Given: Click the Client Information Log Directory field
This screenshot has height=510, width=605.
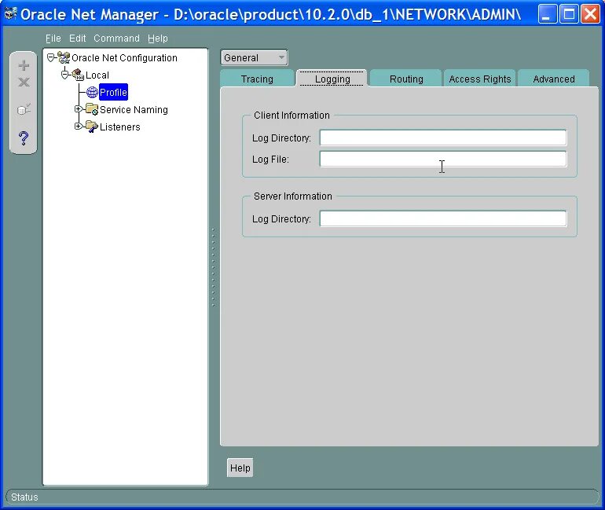Looking at the screenshot, I should (x=443, y=138).
